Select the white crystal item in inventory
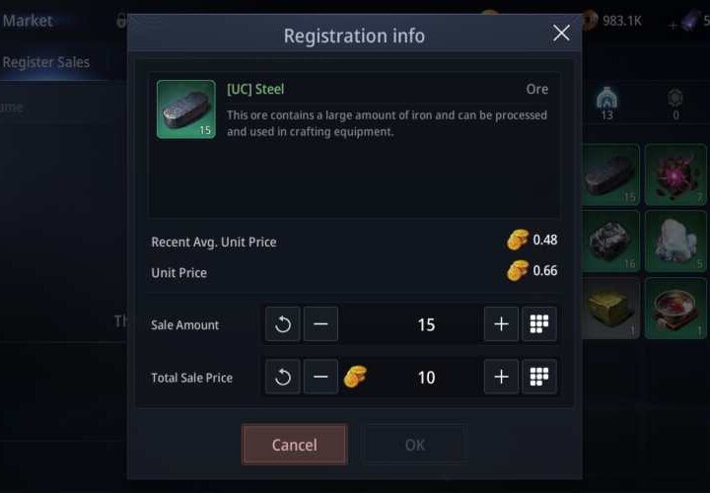Viewport: 710px width, 493px height. click(x=675, y=241)
